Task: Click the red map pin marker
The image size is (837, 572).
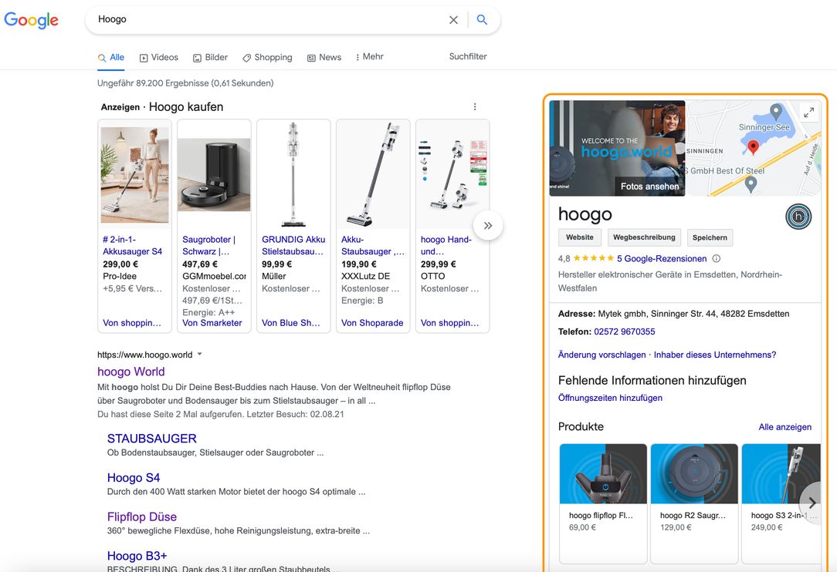Action: pos(753,147)
